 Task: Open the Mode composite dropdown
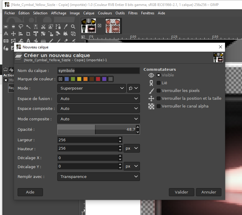98,119
